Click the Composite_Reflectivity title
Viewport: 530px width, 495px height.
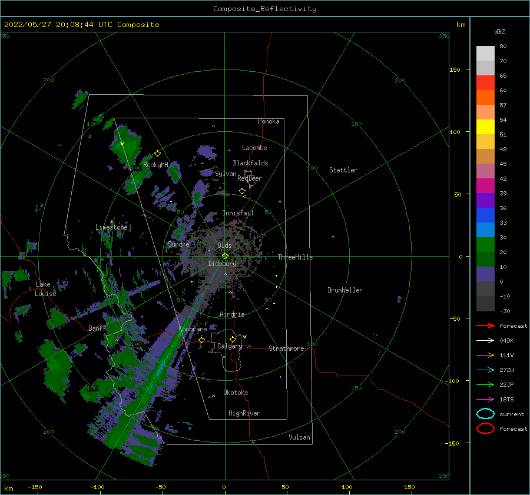coord(265,9)
